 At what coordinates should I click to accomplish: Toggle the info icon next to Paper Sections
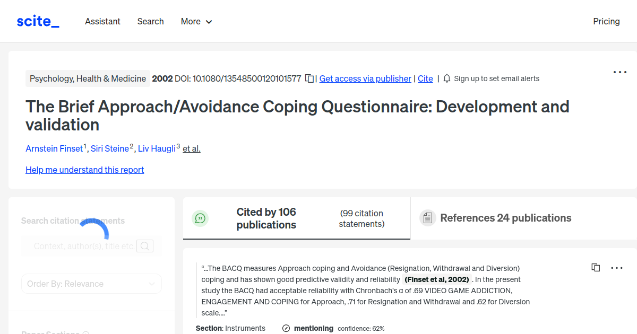[x=86, y=332]
